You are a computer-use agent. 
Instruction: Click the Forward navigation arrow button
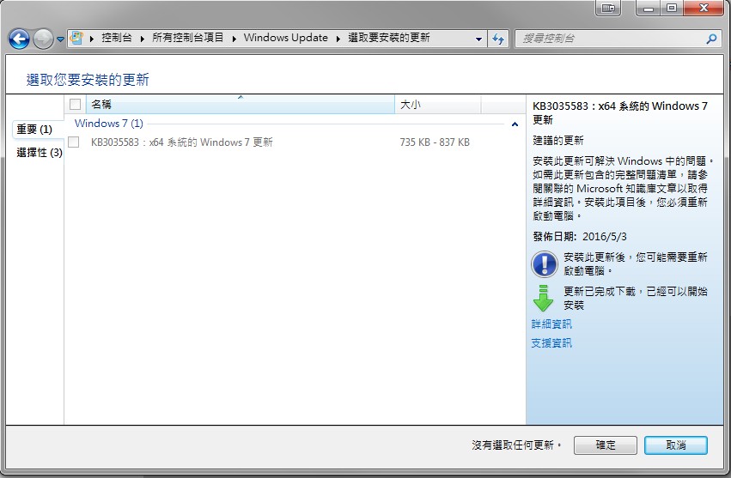point(43,39)
